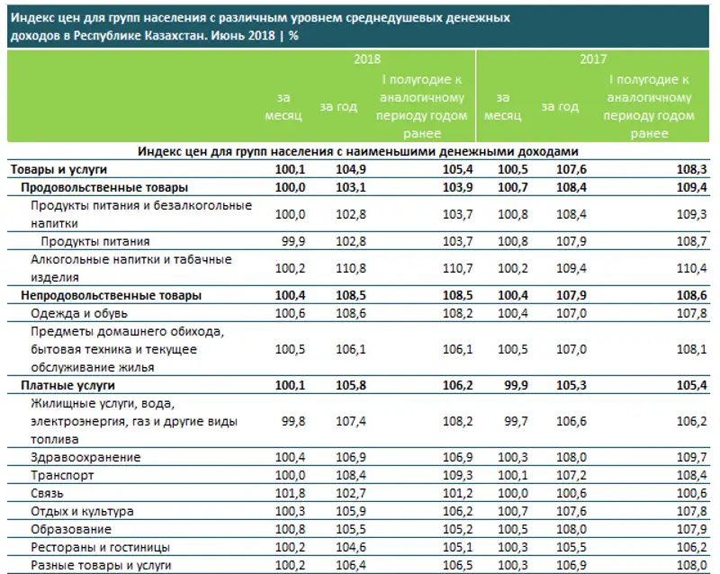Click the table title starting with "Индекс цен"
720x574 pixels.
click(261, 26)
